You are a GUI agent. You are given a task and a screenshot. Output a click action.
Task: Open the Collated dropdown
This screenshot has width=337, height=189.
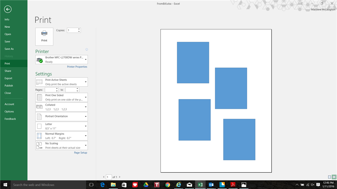point(62,107)
